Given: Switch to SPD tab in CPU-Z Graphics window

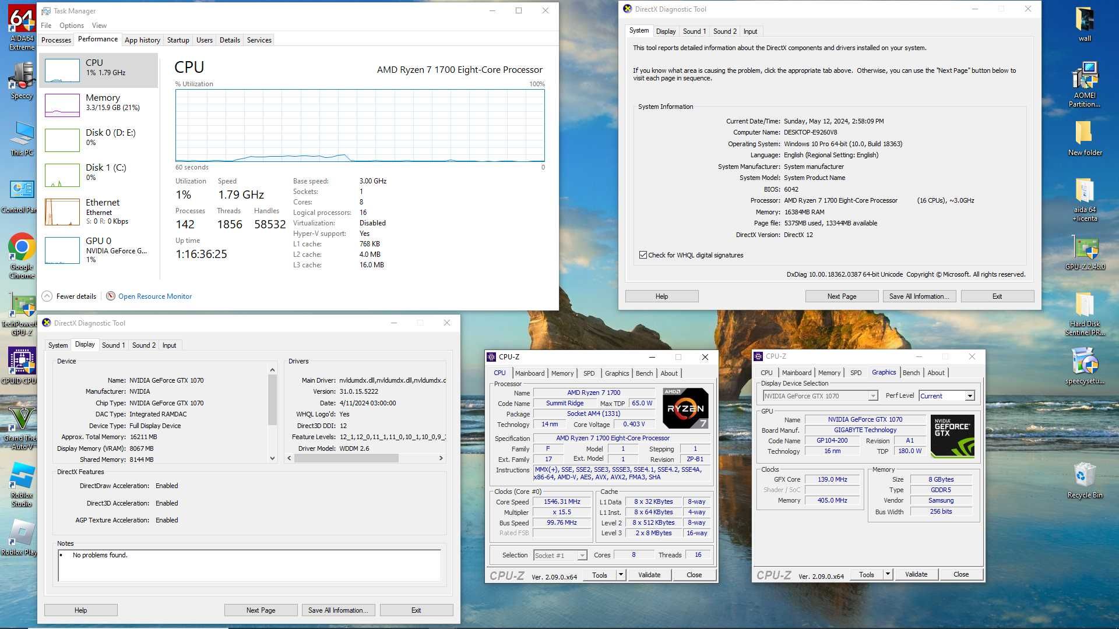Looking at the screenshot, I should 856,373.
